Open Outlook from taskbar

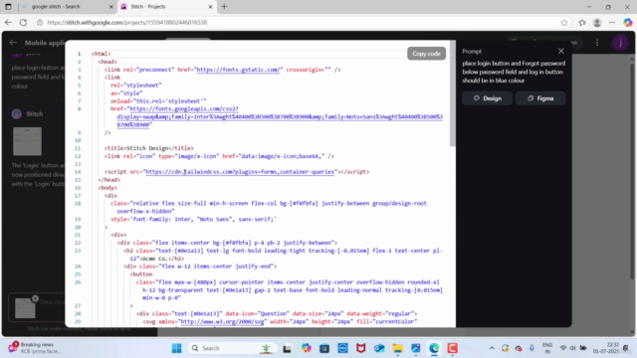coord(379,348)
